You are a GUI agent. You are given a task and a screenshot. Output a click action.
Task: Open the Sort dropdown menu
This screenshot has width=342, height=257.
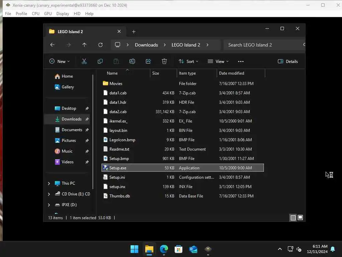pos(188,62)
